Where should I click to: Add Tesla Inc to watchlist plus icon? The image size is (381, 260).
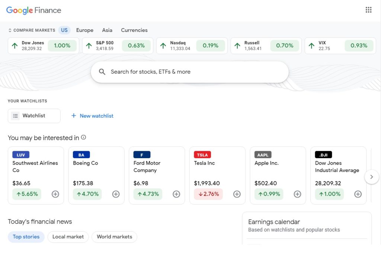[237, 194]
